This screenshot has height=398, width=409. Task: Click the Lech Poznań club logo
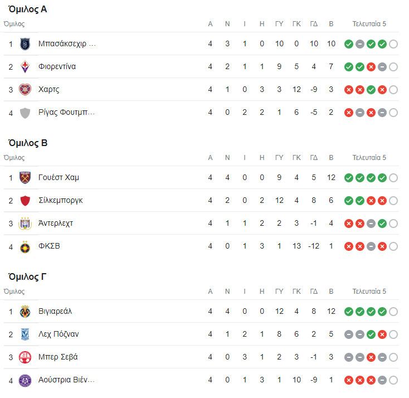(25, 334)
